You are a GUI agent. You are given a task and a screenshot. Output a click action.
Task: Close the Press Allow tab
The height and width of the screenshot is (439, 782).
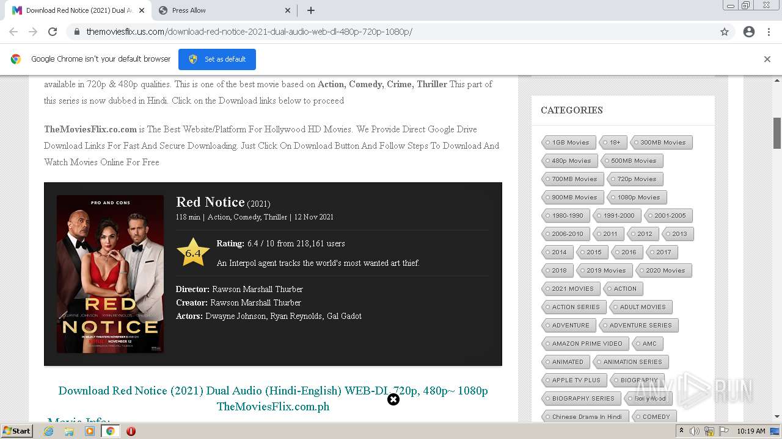tap(288, 10)
